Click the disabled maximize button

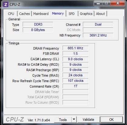106,3
